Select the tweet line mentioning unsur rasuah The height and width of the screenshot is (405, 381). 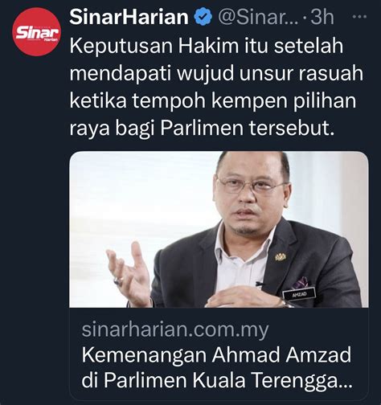click(x=216, y=73)
